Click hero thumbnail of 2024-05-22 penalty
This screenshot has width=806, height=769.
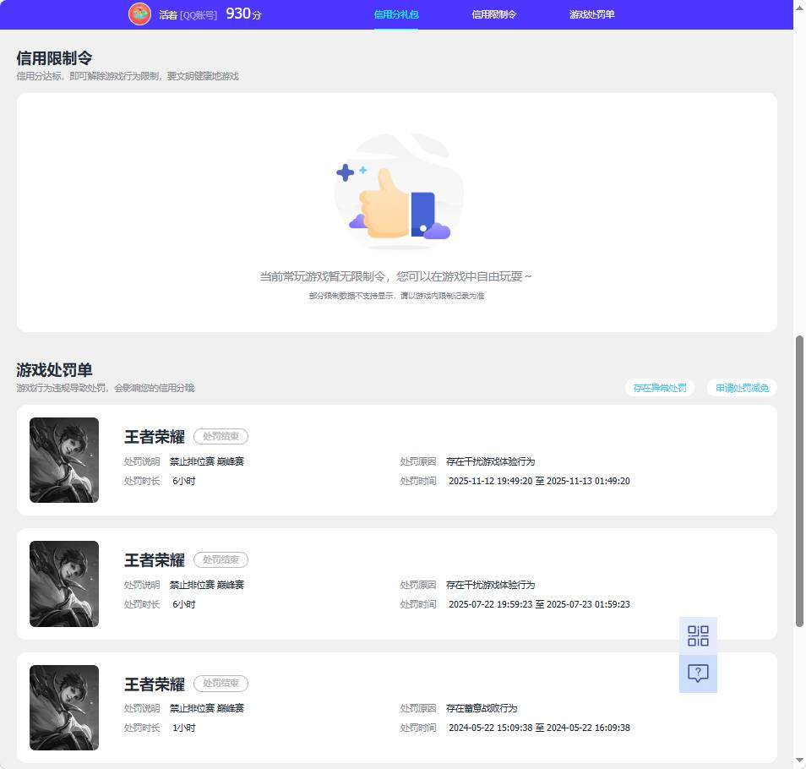point(64,708)
